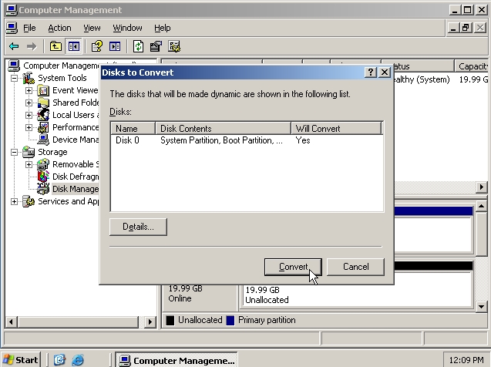Click the Help toolbar icon
Screen dimensions: 491x367
96,47
